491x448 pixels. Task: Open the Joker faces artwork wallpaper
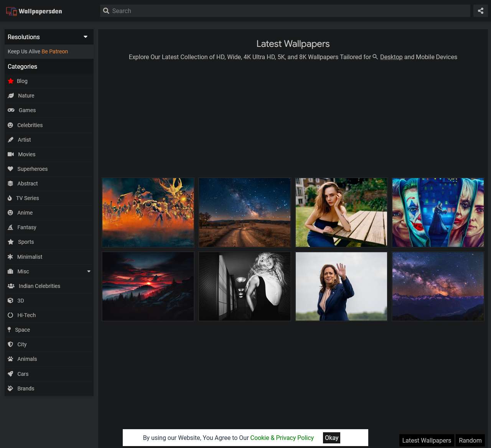438,212
